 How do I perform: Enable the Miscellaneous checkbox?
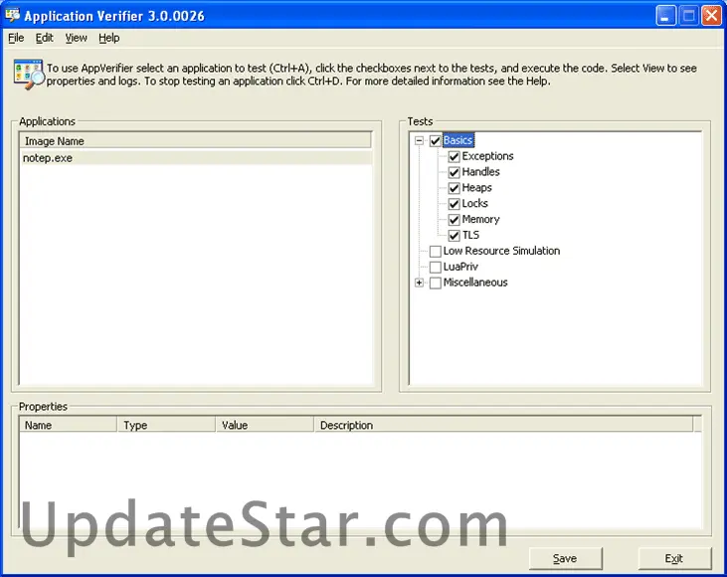point(435,283)
